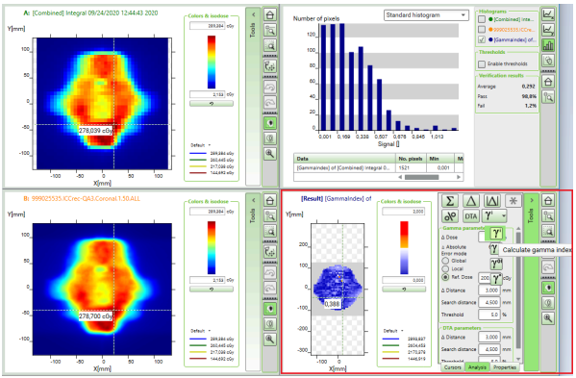Select the Global error mode radio
This screenshot has height=378, width=576.
pyautogui.click(x=445, y=261)
